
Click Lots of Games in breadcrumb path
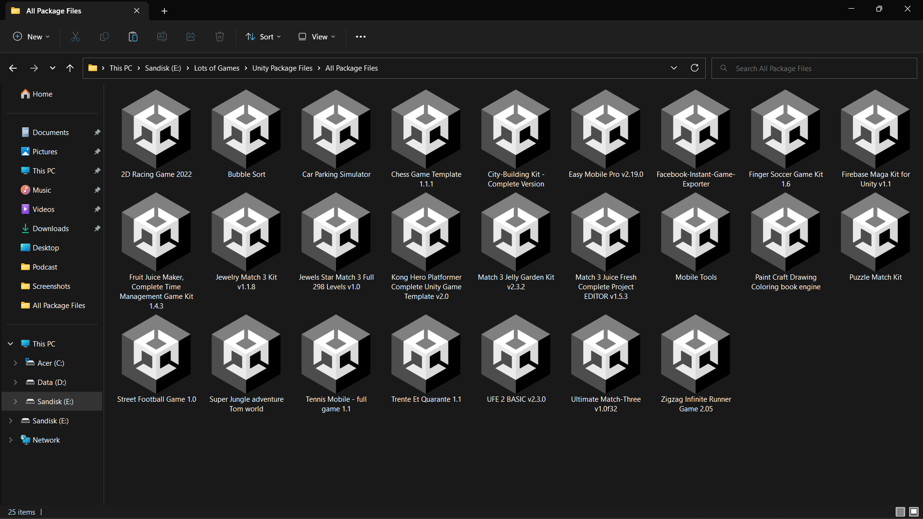point(216,68)
